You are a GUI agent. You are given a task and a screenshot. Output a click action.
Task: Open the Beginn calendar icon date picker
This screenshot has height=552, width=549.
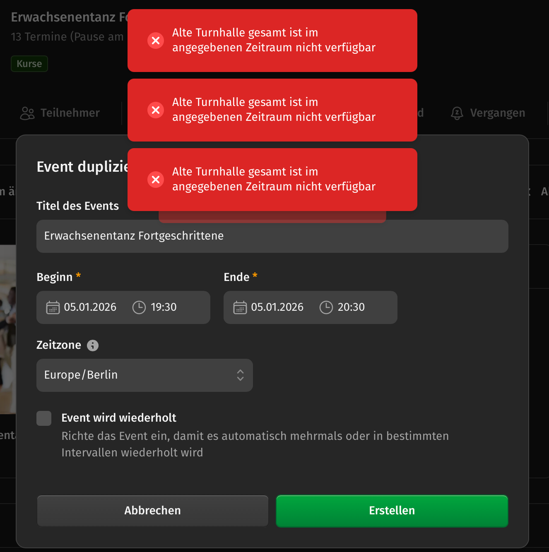pyautogui.click(x=53, y=307)
